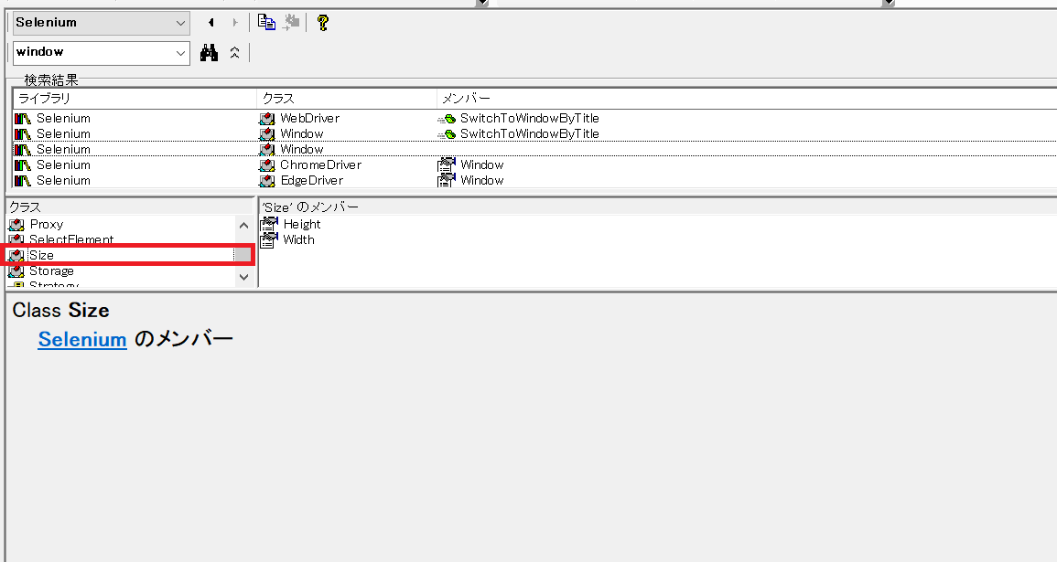
Task: Select Proxy in the classes list
Action: (46, 224)
